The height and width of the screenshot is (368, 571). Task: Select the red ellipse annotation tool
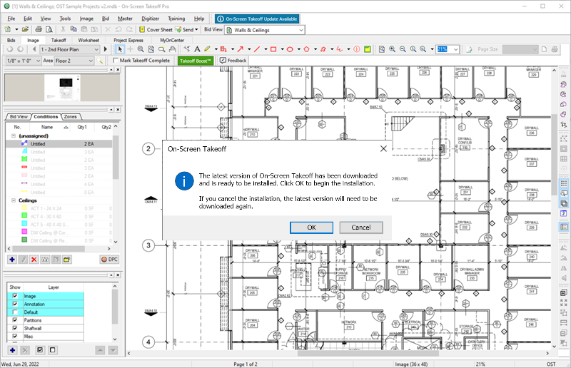point(290,49)
